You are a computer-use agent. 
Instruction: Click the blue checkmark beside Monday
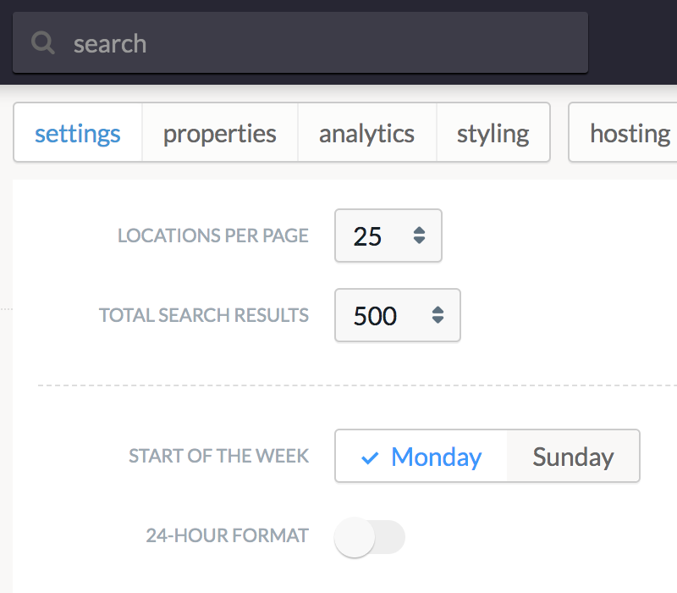point(370,457)
